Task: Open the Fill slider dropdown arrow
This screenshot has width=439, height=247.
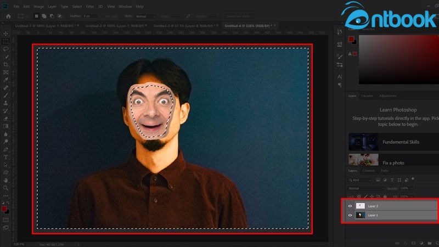Action: (412, 197)
